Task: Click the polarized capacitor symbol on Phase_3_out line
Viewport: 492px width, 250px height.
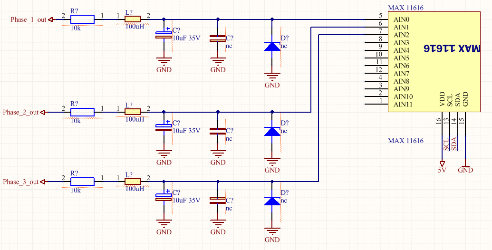Action: click(164, 197)
